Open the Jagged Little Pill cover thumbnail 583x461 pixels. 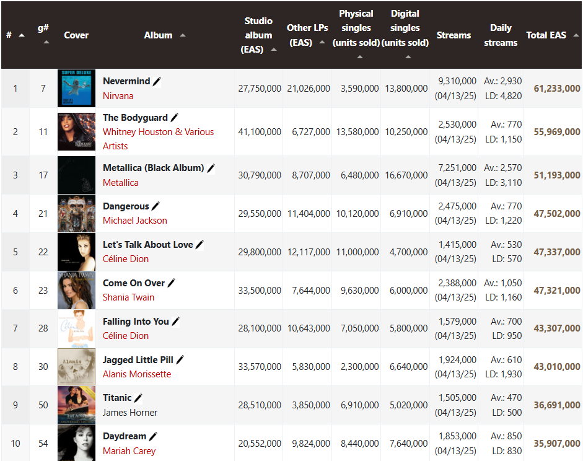76,367
